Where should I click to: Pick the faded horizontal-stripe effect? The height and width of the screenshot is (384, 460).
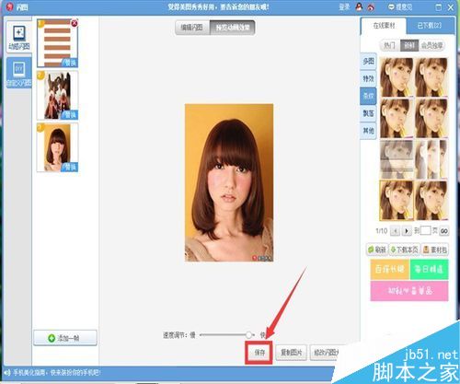pyautogui.click(x=397, y=159)
